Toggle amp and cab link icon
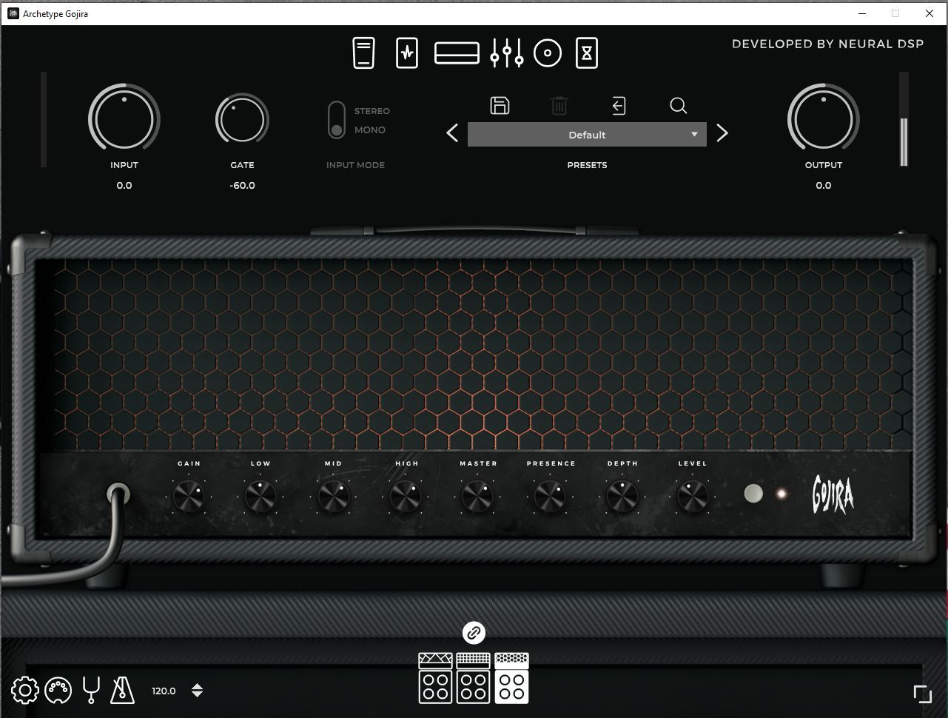The width and height of the screenshot is (948, 718). tap(474, 633)
